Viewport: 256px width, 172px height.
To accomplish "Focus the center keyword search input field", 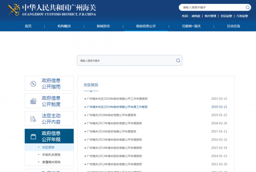I will pos(126,61).
